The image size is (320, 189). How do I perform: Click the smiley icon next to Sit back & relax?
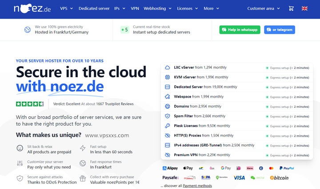click(20, 148)
